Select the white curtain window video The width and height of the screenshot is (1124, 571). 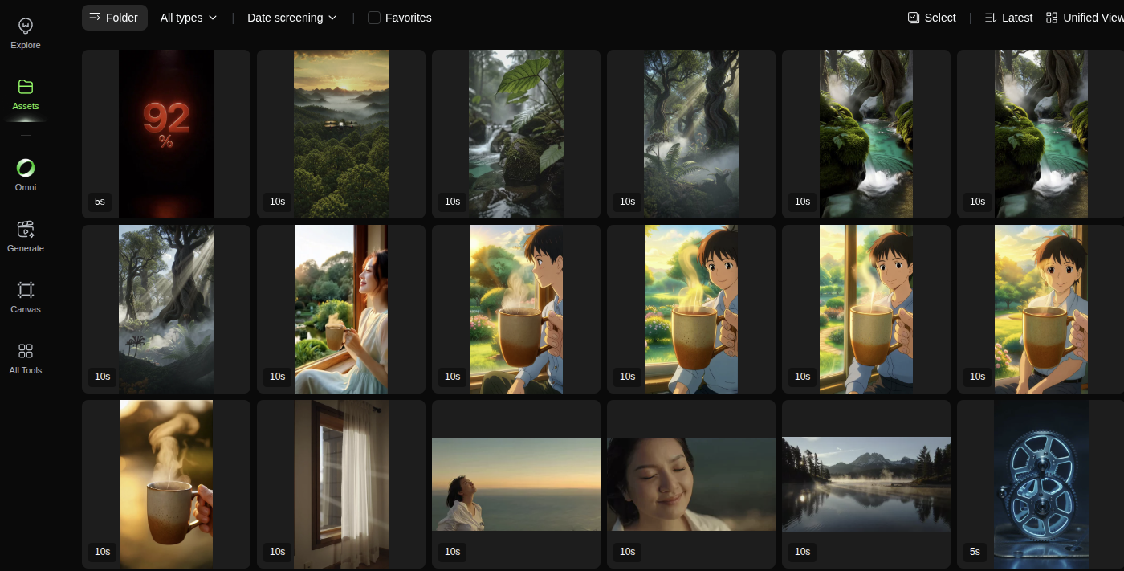click(341, 484)
